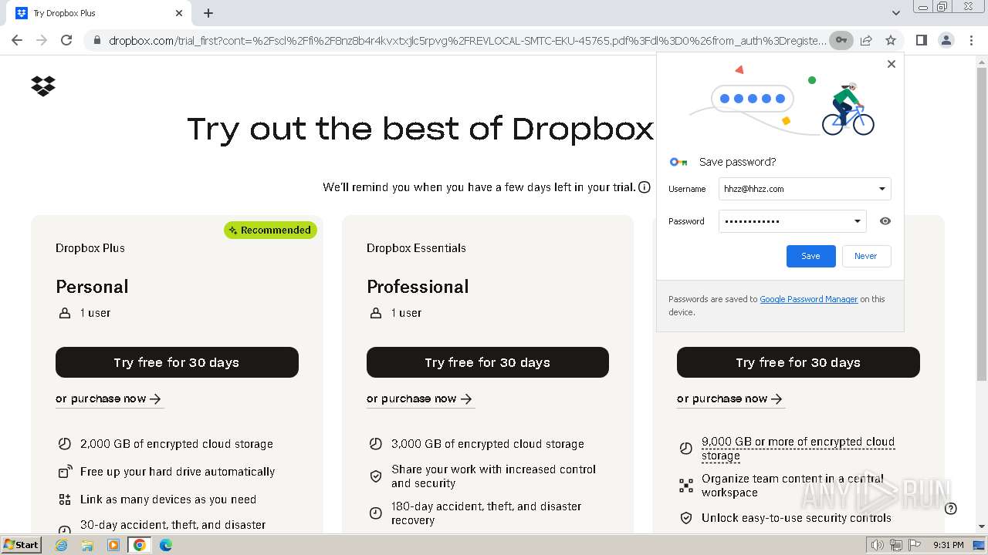Screen dimensions: 988x555
Task: Click the Password input field
Action: tap(792, 221)
